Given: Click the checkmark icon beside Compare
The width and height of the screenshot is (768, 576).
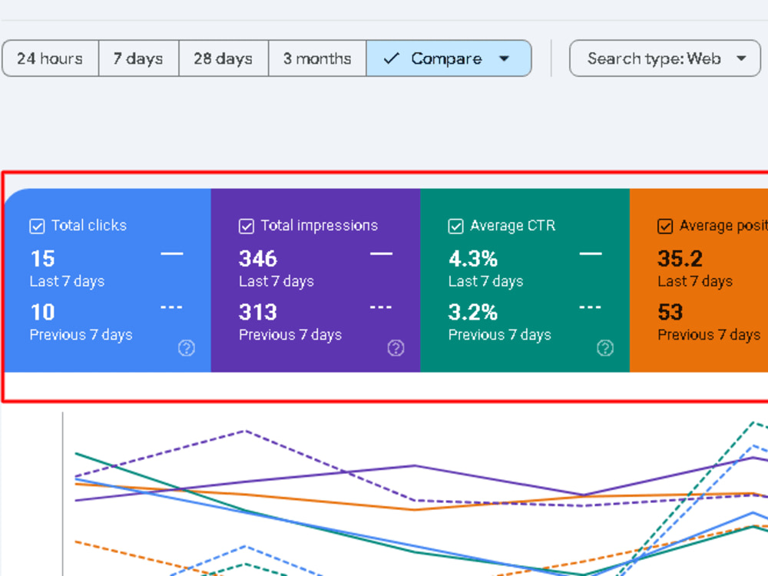Looking at the screenshot, I should point(392,58).
